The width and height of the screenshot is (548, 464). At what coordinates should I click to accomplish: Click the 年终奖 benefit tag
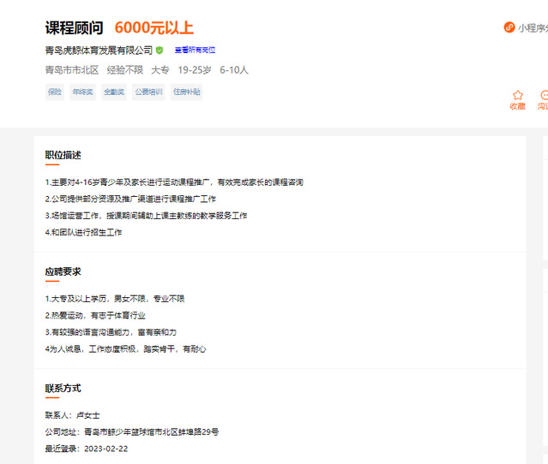pyautogui.click(x=82, y=92)
